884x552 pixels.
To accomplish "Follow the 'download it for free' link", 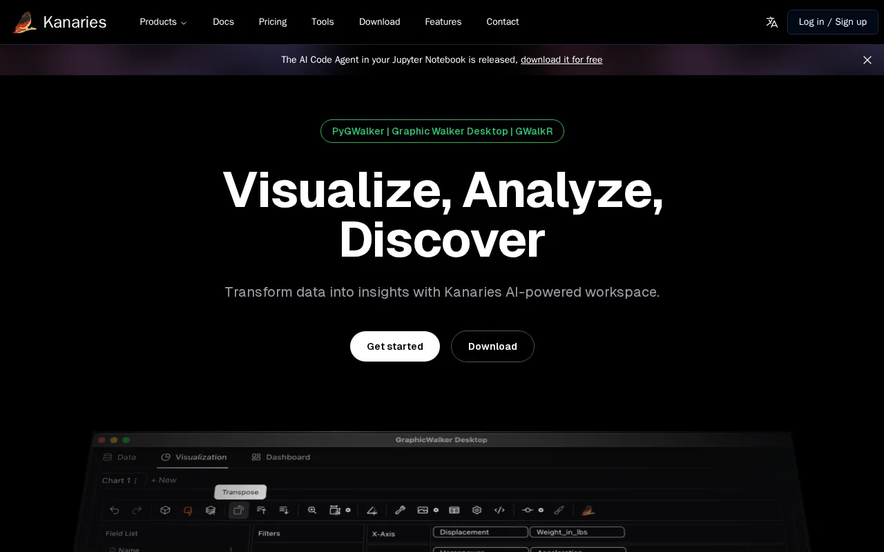I will coord(561,60).
